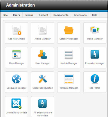Open the Language Manager globe icon
The width and height of the screenshot is (108, 117).
coord(17,79)
